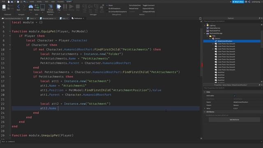Switch to the MODEL ribbon tab
Screen dimensions: 263x148
tap(39, 2)
